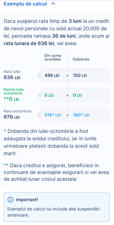Image resolution: width=114 pixels, height=225 pixels.
Task: Click the info icon beside Important!
Action: point(10,200)
